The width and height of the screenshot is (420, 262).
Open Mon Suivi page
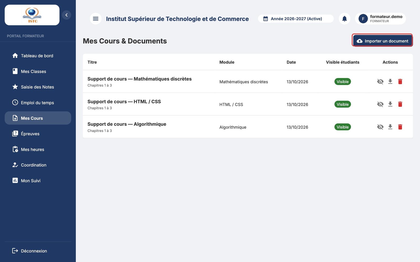[x=38, y=181]
